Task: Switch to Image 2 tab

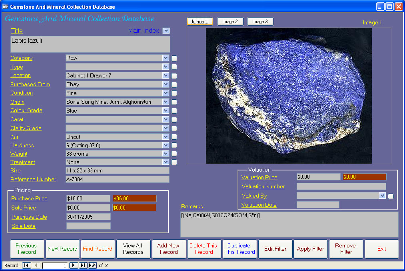Action: [x=230, y=22]
